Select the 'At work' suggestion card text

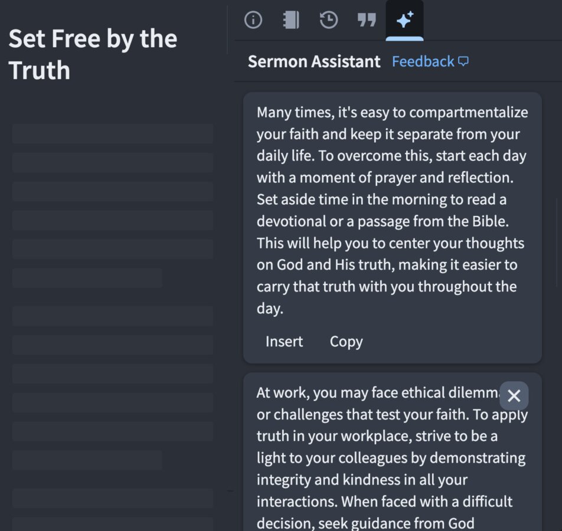point(392,458)
